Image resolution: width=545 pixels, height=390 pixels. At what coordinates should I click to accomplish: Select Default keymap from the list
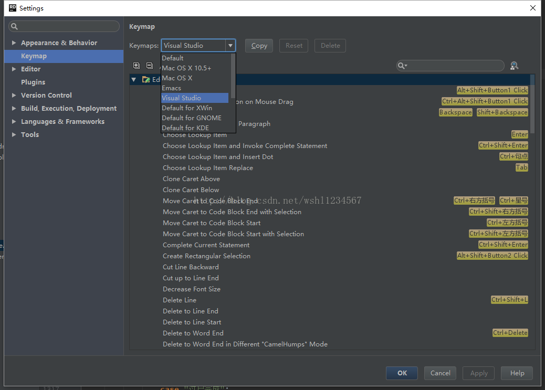195,58
